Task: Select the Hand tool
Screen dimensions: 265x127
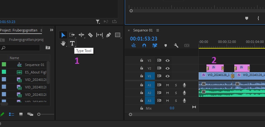Action: [x=63, y=43]
